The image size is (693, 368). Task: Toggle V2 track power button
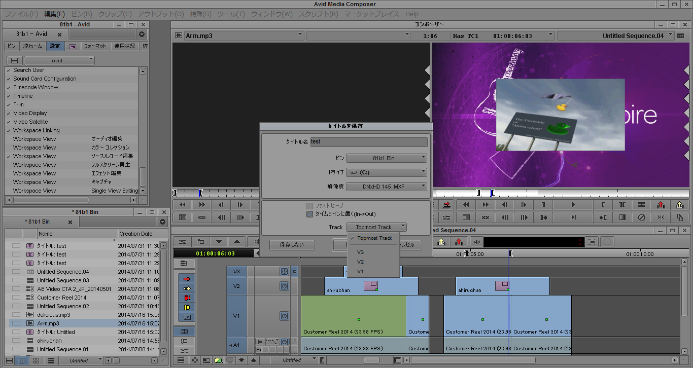(284, 286)
